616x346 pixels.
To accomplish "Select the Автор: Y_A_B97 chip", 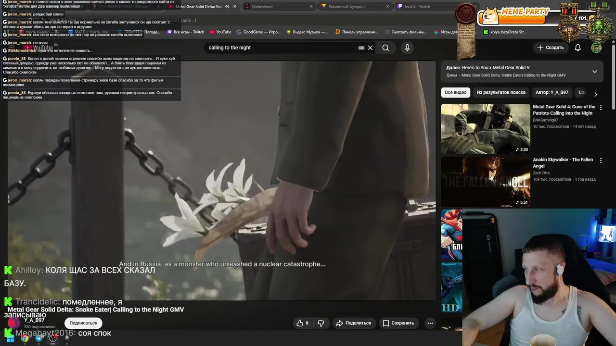I will coord(552,92).
